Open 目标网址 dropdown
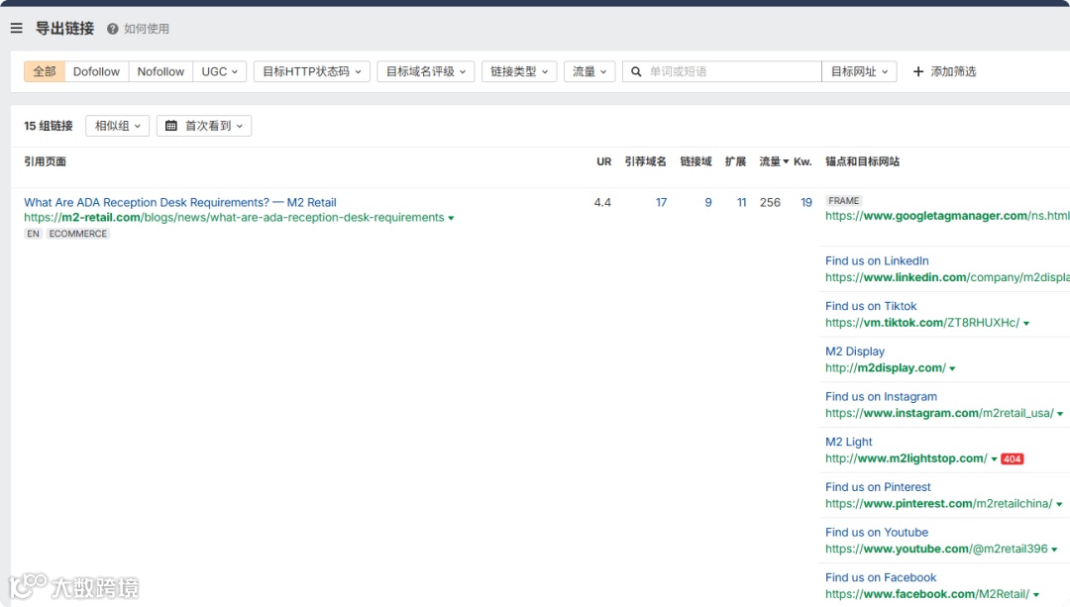The image size is (1070, 607). [x=859, y=71]
